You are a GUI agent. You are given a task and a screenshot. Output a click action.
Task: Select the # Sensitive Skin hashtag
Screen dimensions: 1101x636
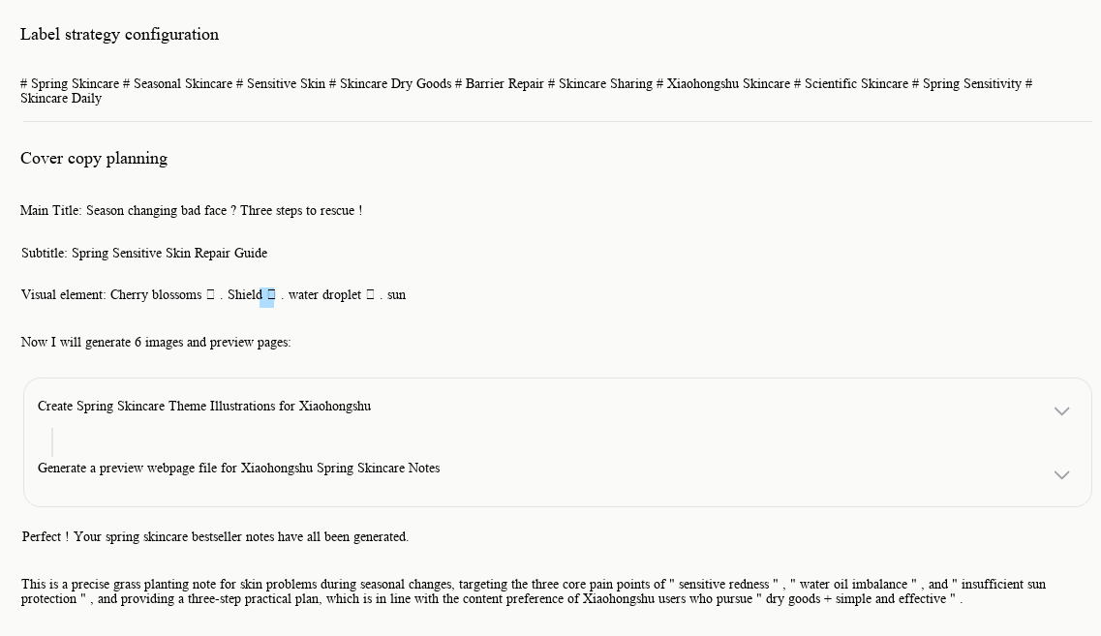point(281,83)
